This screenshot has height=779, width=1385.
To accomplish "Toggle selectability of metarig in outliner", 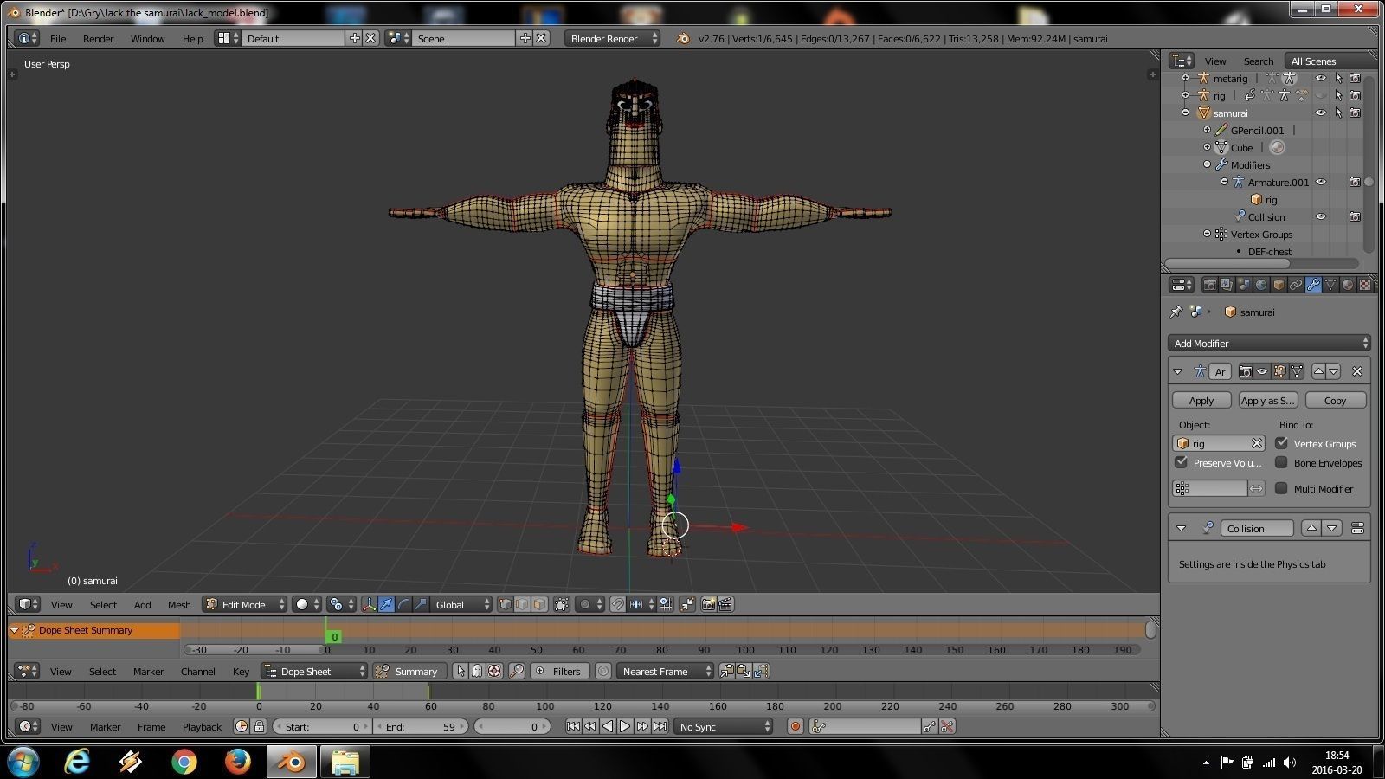I will pos(1338,78).
